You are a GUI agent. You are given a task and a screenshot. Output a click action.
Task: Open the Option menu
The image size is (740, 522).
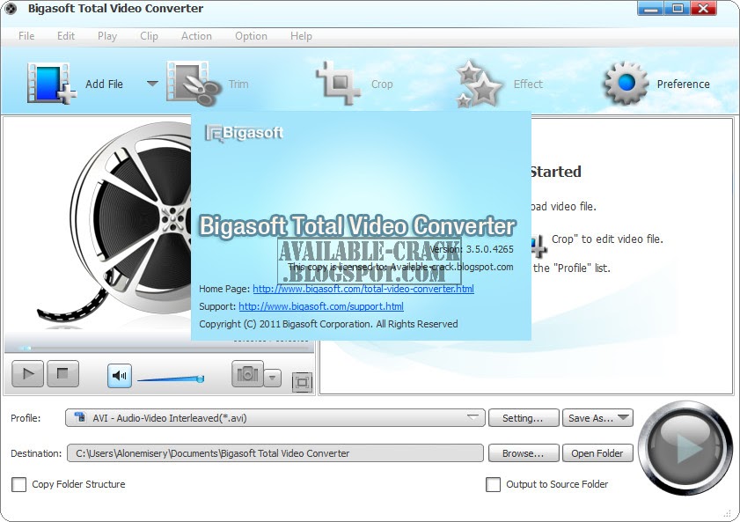[251, 36]
